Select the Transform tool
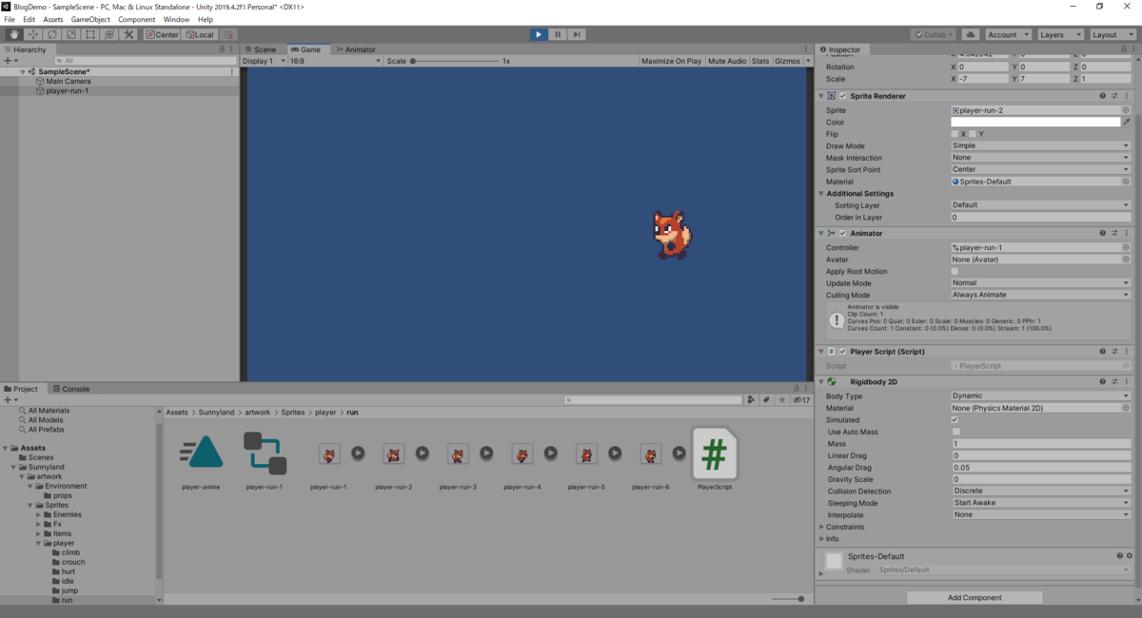 (109, 34)
